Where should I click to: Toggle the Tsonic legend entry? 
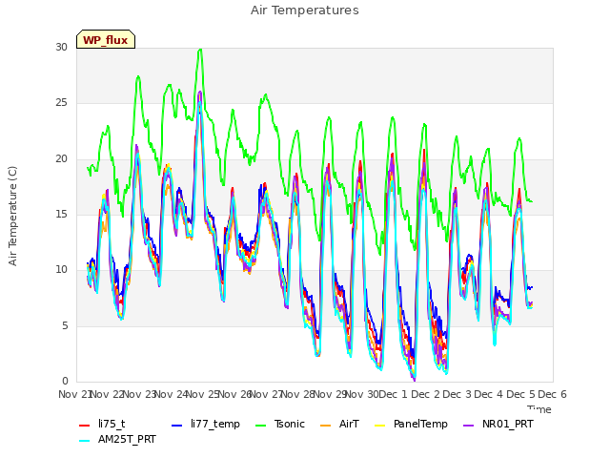[279, 424]
